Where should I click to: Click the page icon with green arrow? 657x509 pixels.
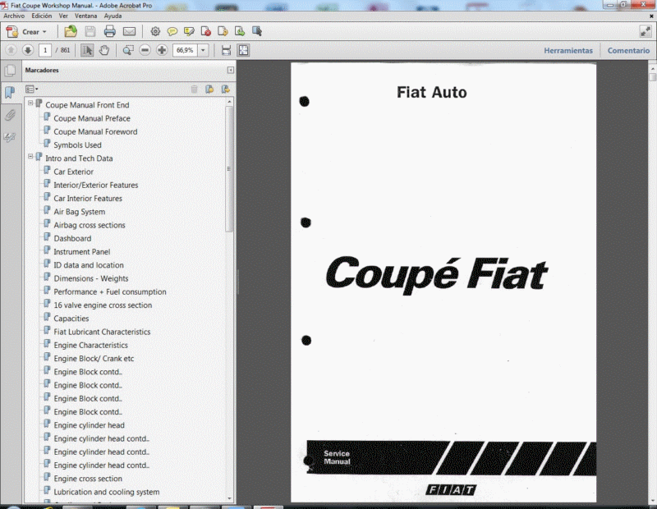point(240,31)
